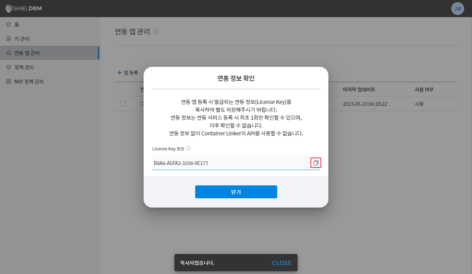The height and width of the screenshot is (274, 472).
Task: Click 앱 등록 to register a new app
Action: pyautogui.click(x=128, y=72)
